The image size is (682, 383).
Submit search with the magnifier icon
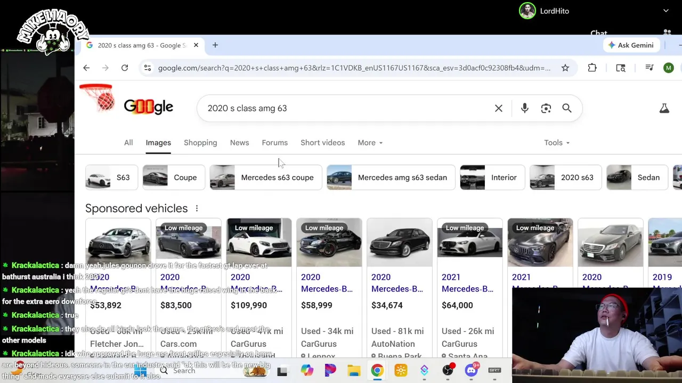(567, 109)
